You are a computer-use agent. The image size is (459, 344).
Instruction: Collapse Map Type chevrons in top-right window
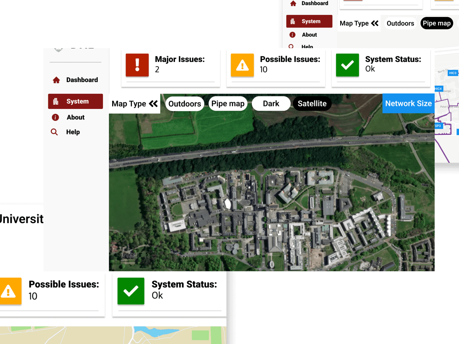coord(375,23)
